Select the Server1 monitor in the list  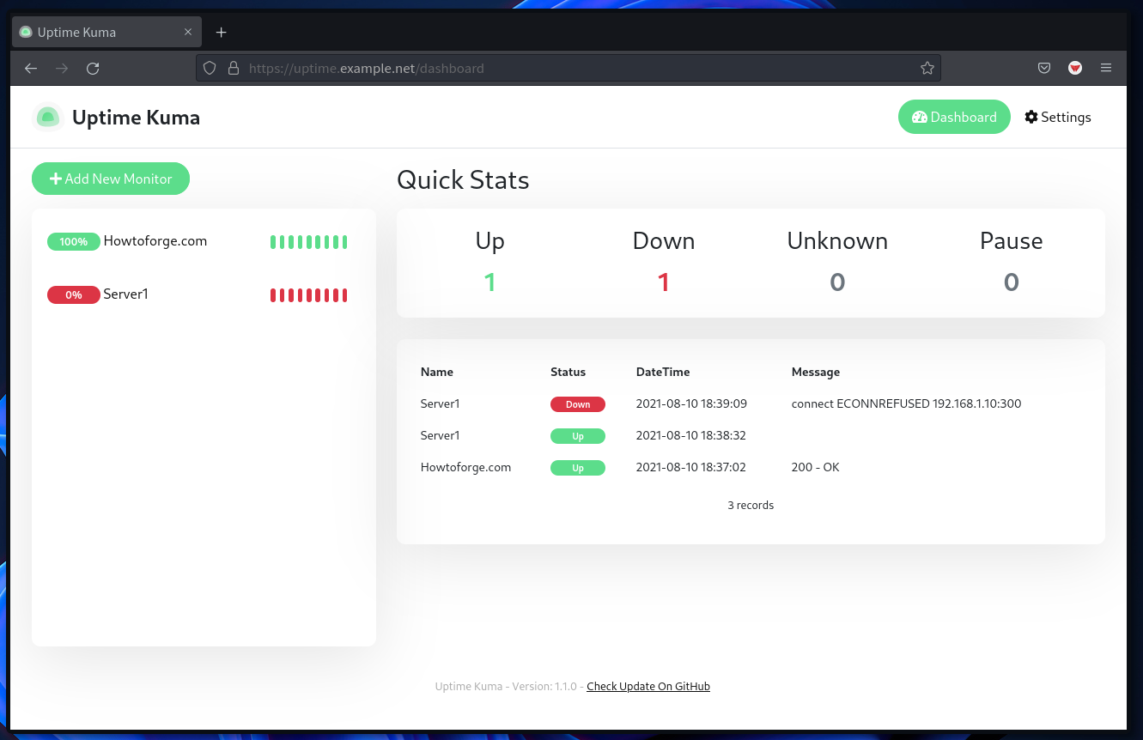pos(204,295)
